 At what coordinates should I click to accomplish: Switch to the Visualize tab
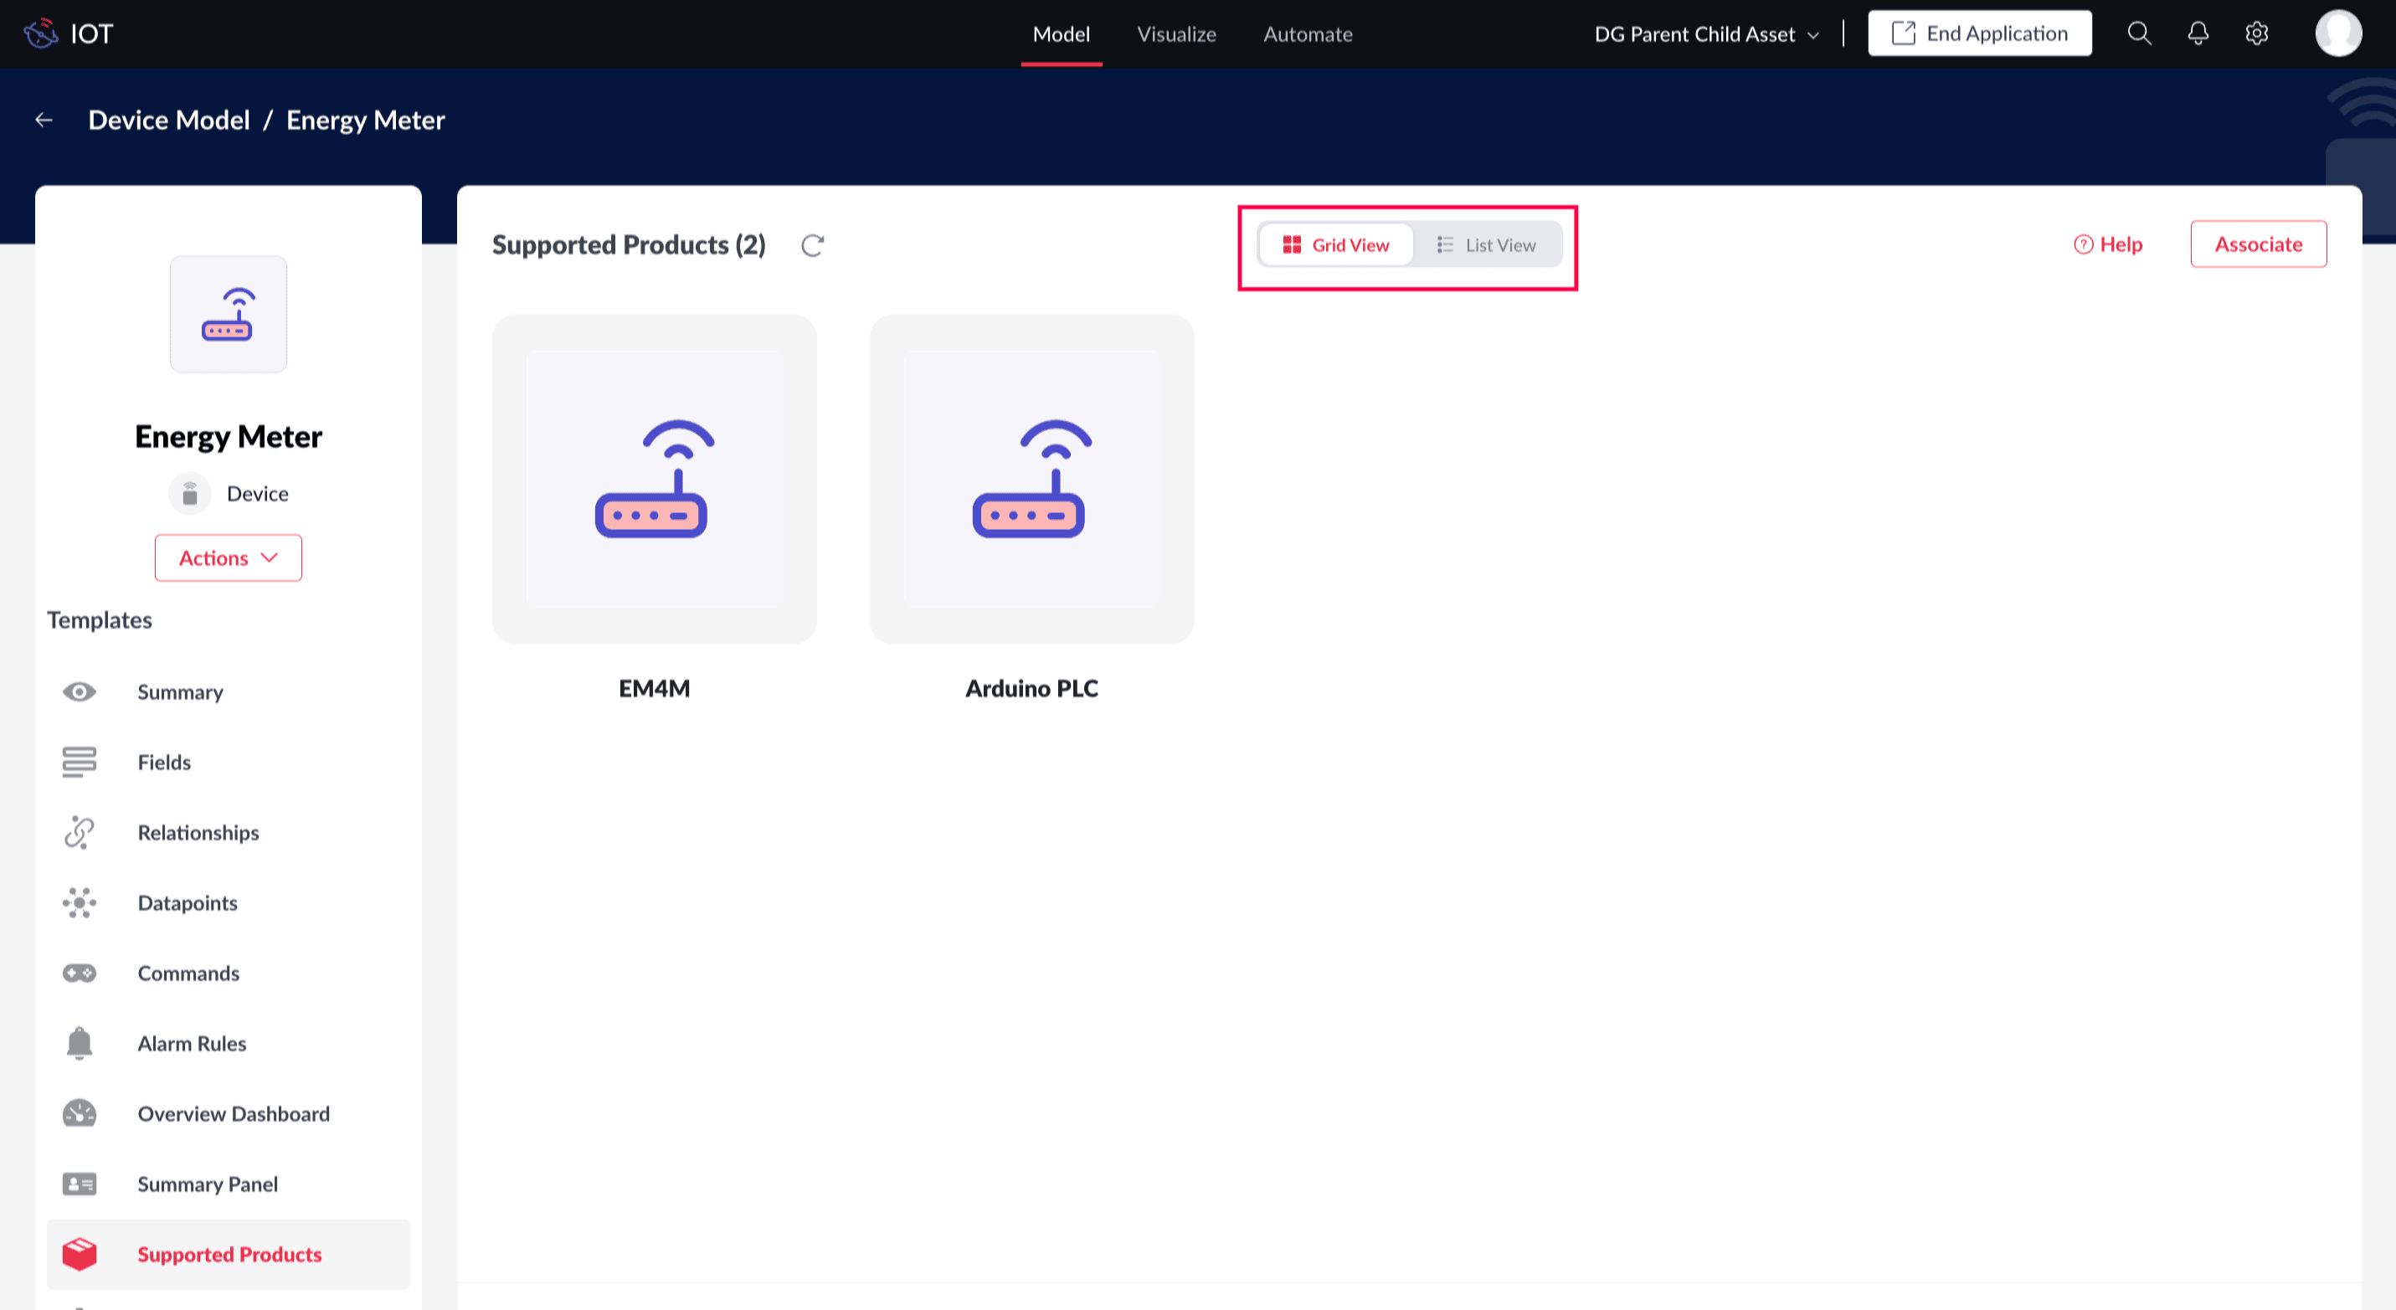point(1175,34)
